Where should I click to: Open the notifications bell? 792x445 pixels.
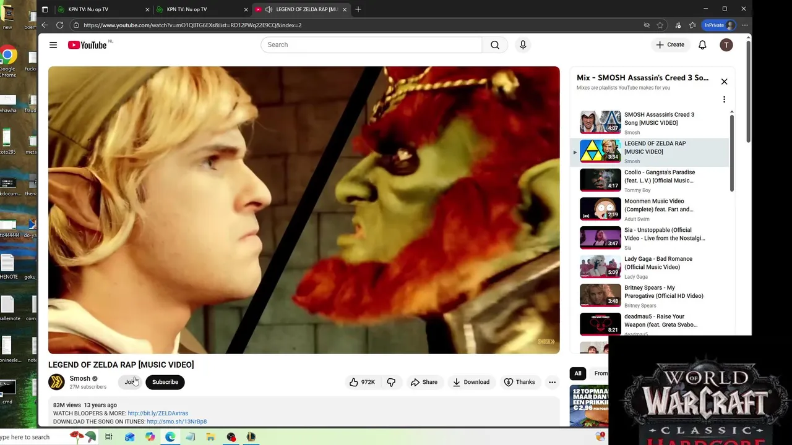click(702, 44)
